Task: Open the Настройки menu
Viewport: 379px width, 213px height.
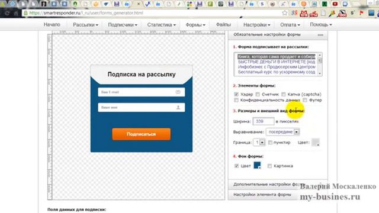Action: point(256,25)
